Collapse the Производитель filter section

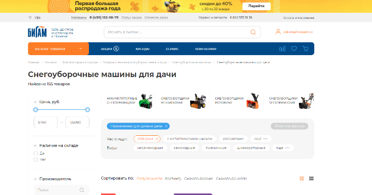pyautogui.click(x=35, y=179)
